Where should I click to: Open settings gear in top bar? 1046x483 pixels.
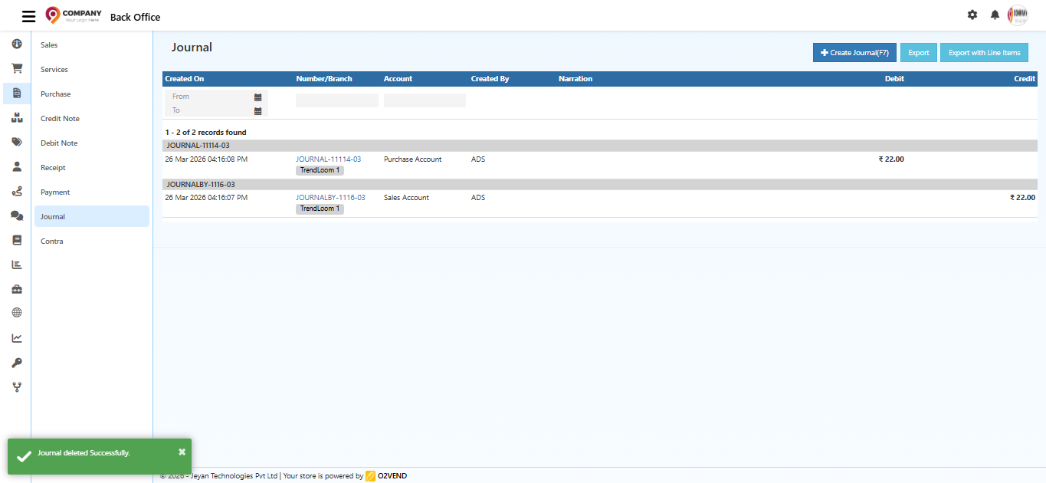972,15
